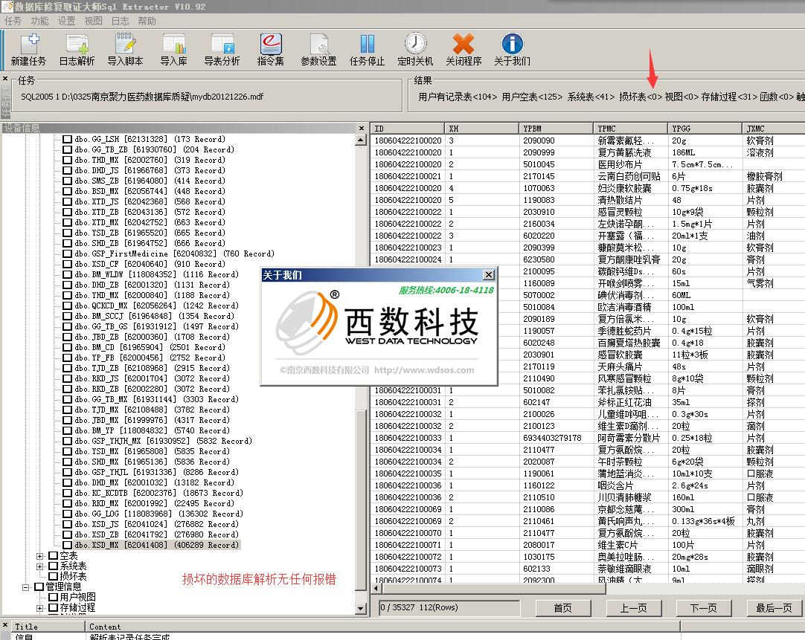Expand the 空表 tree node

(39, 555)
